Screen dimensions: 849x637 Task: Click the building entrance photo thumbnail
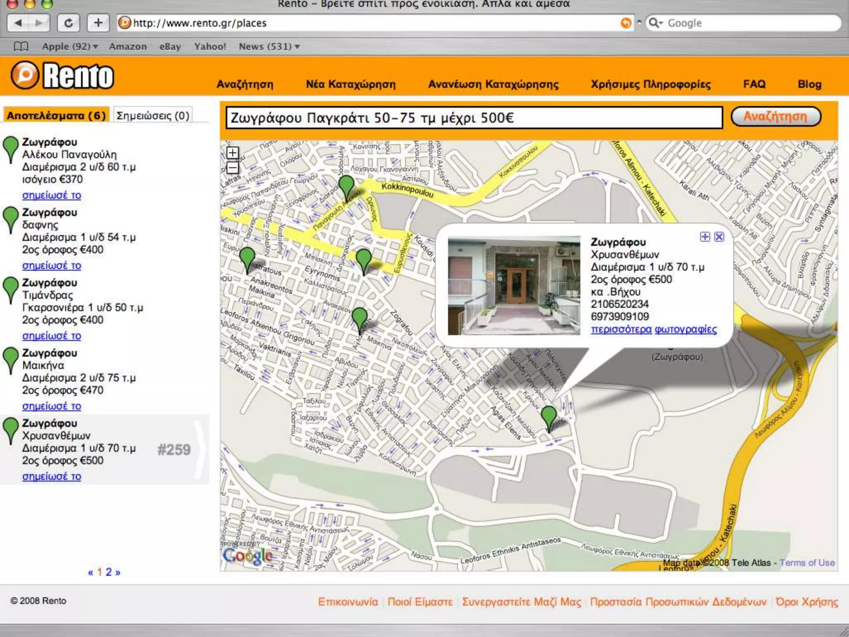514,286
